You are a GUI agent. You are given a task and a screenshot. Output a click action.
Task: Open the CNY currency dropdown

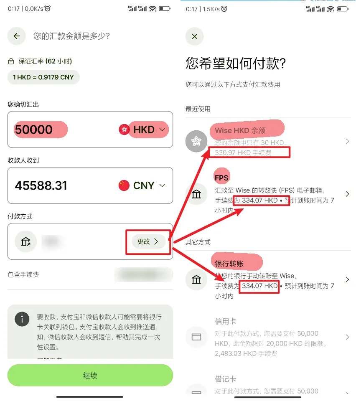point(142,185)
